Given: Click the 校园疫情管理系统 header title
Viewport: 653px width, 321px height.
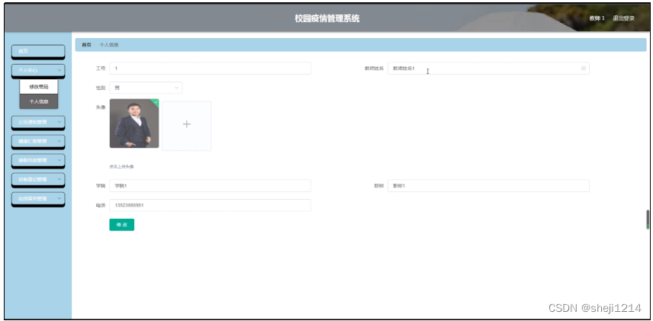Looking at the screenshot, I should [327, 18].
